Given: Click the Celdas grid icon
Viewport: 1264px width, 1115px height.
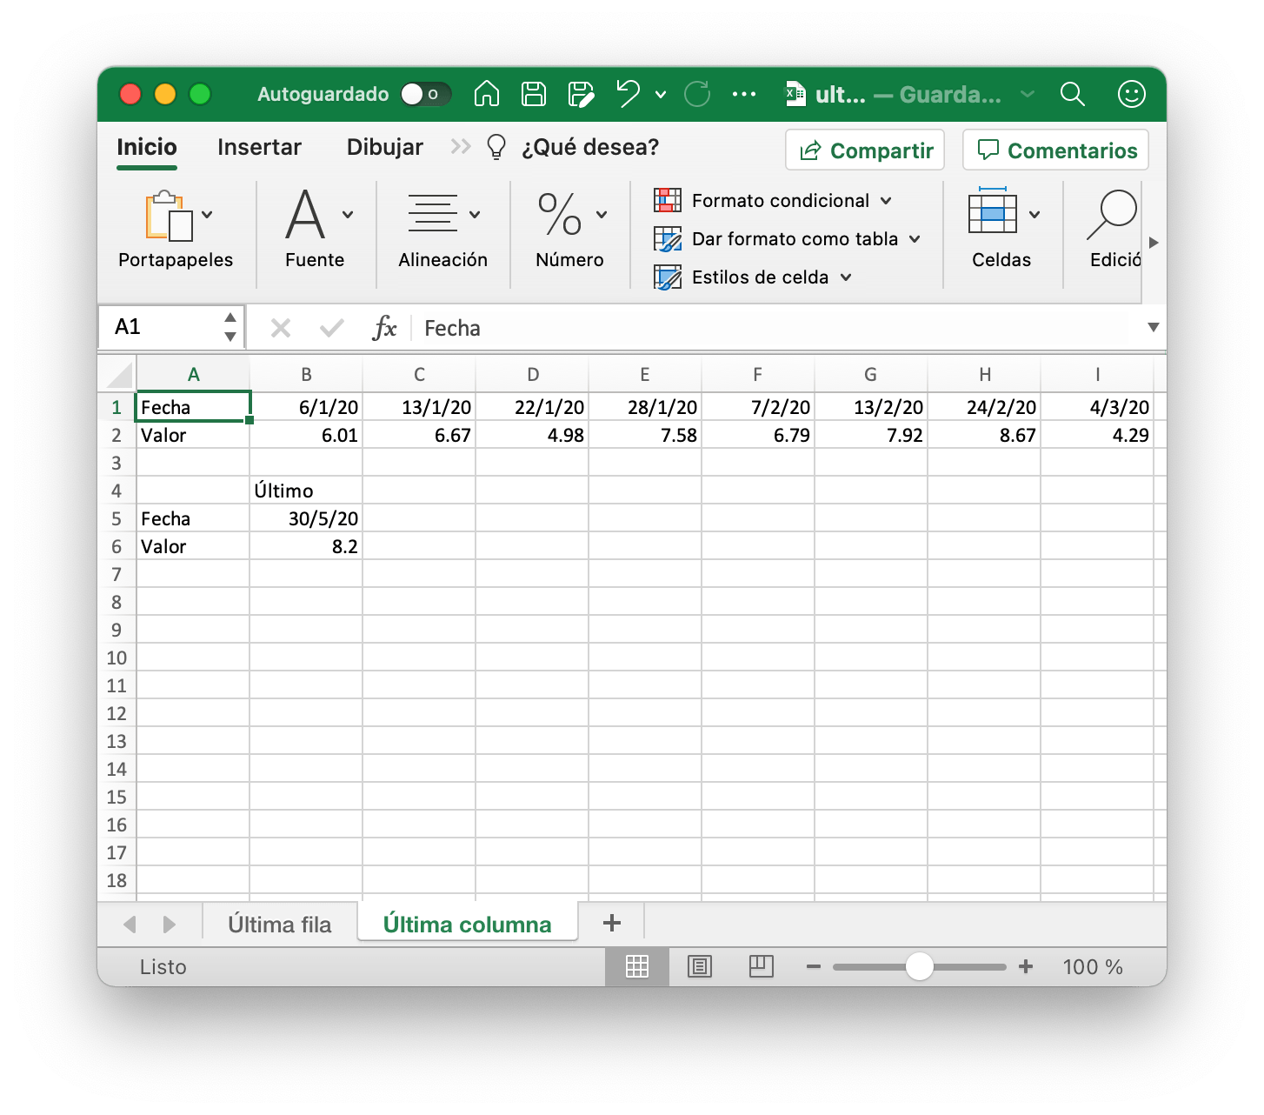Looking at the screenshot, I should tap(993, 210).
